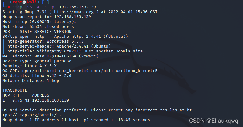Viewport: 243px width, 127px height.
Task: Click the -p- option in the command
Action: click(x=53, y=7)
